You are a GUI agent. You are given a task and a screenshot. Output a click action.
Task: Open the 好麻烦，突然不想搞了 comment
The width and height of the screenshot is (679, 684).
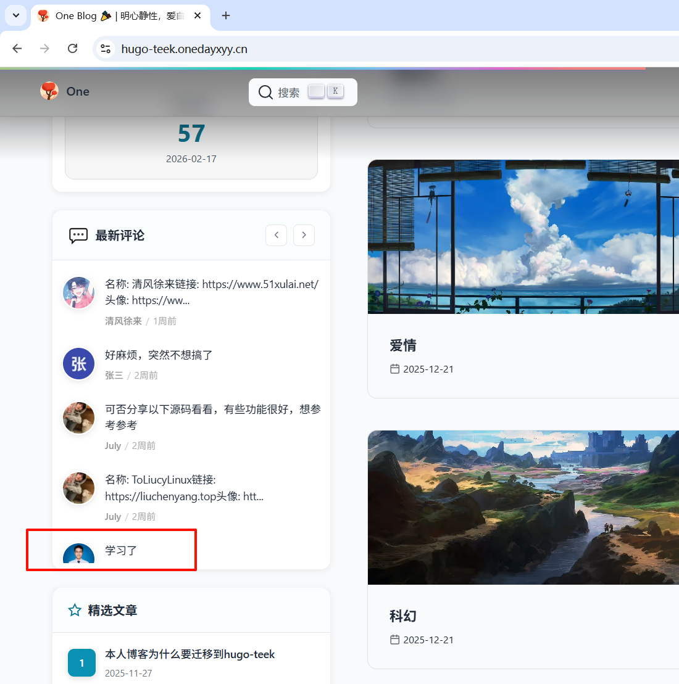[159, 355]
